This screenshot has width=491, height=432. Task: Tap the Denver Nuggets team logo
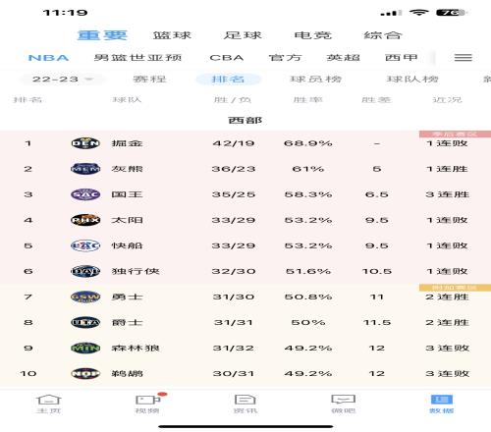85,143
